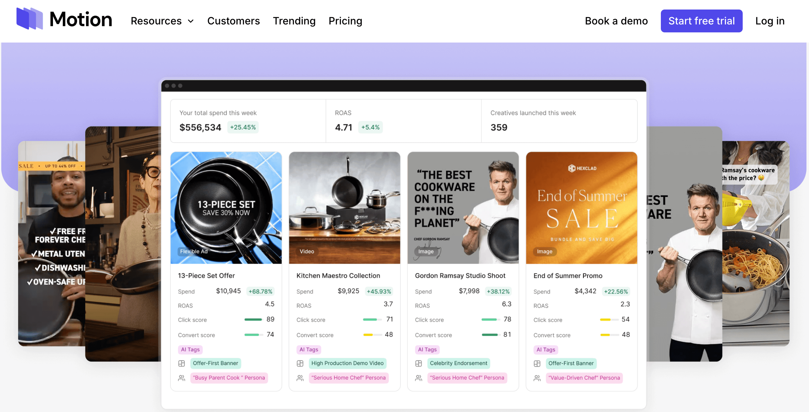Click the $10,945 spend amount
The width and height of the screenshot is (809, 412).
point(228,291)
